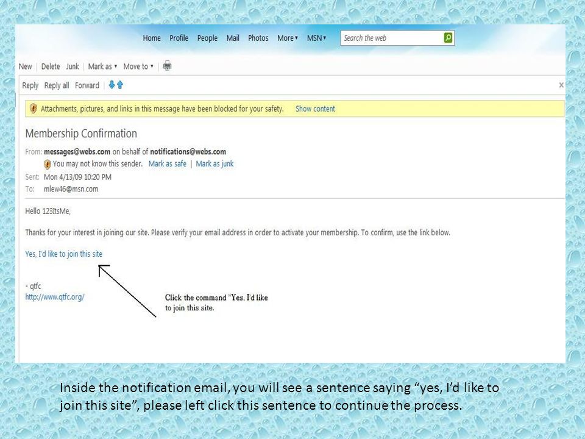585x439 pixels.
Task: Click the shield icon beside unknown sender warning
Action: point(48,164)
